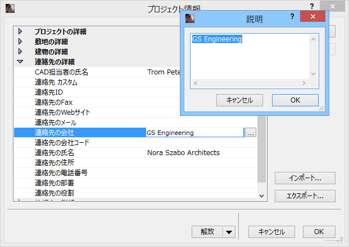Click the list scroll-down arrow
The width and height of the screenshot is (349, 247).
click(x=262, y=196)
